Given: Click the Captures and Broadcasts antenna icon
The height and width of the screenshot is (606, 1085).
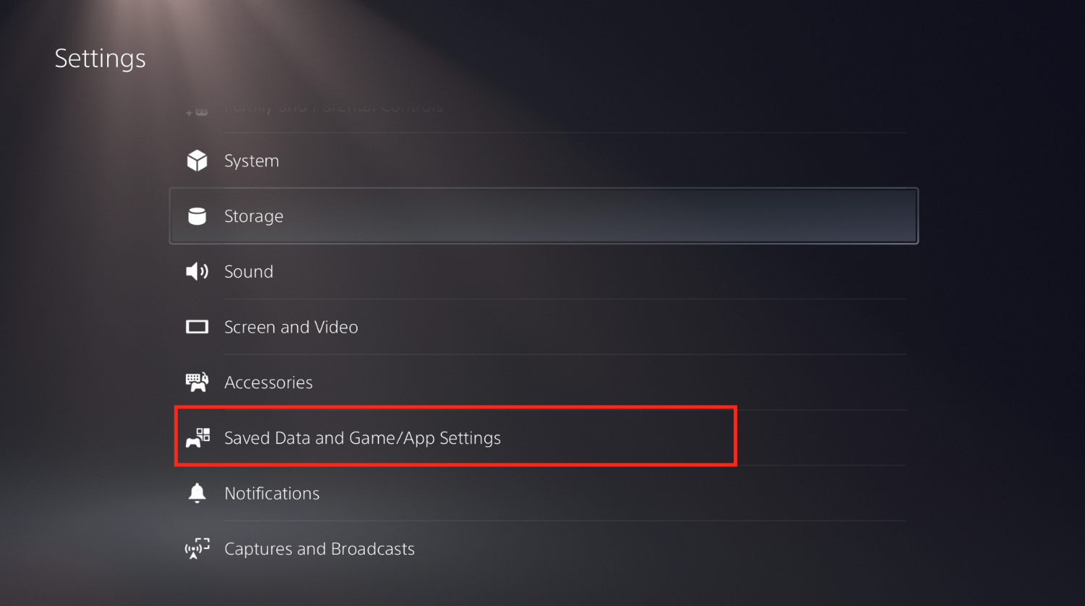Looking at the screenshot, I should point(197,548).
